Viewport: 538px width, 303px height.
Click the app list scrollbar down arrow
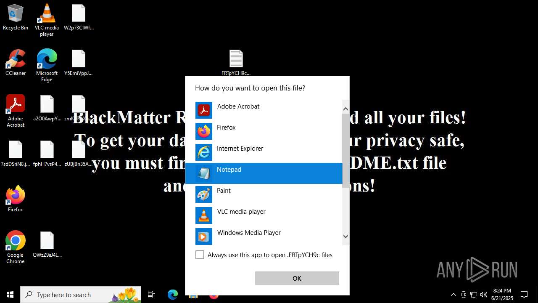click(x=346, y=237)
